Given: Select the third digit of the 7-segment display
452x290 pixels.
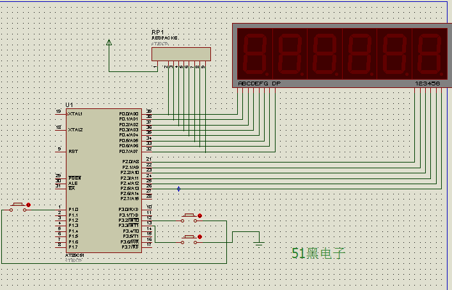Looking at the screenshot, I should [x=325, y=54].
